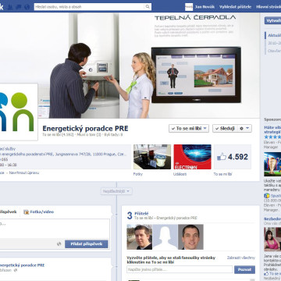
Task: Open messages icon in top bar
Action: [x=19, y=7]
